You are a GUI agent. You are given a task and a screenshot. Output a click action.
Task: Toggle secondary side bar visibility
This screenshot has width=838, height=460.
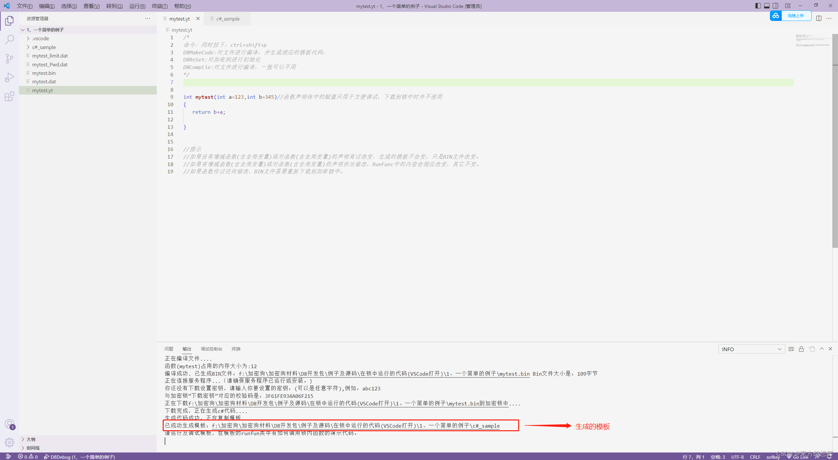click(776, 6)
